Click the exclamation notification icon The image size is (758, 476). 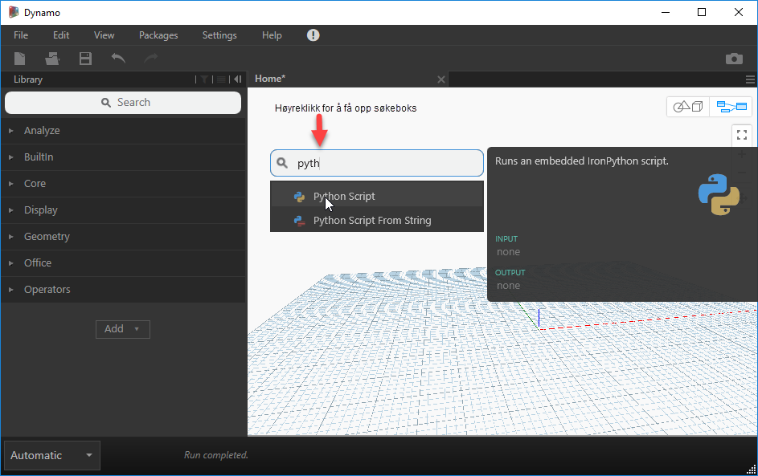[x=313, y=35]
